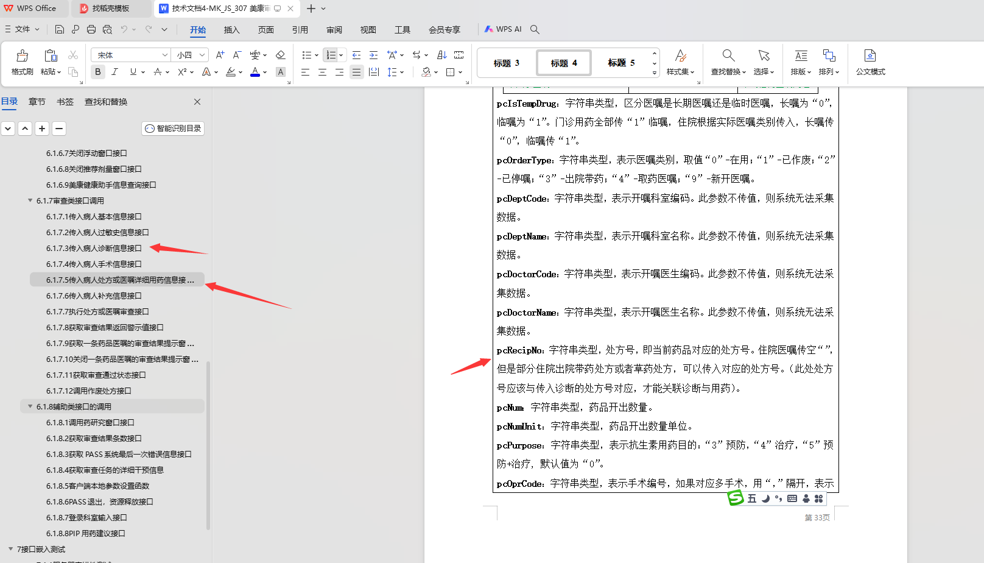Expand the styles gallery list
This screenshot has height=563, width=984.
click(655, 73)
